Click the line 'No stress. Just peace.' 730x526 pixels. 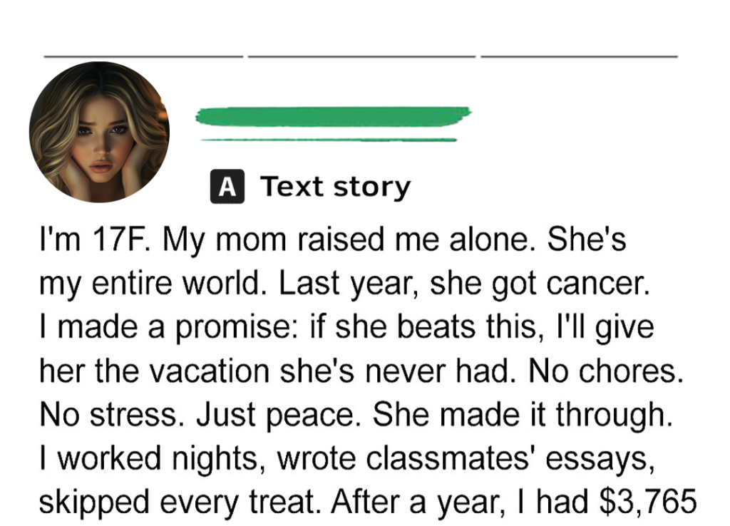tap(356, 416)
